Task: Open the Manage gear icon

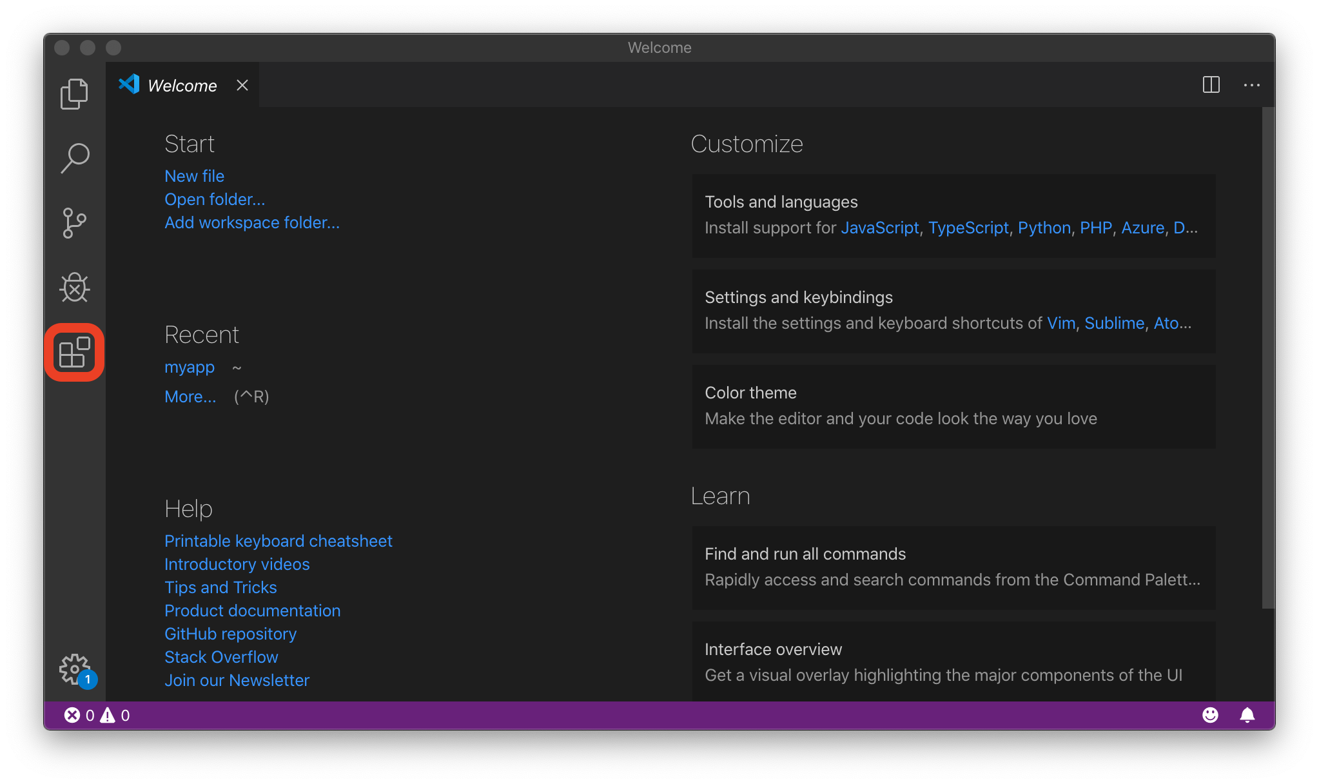Action: [x=75, y=669]
